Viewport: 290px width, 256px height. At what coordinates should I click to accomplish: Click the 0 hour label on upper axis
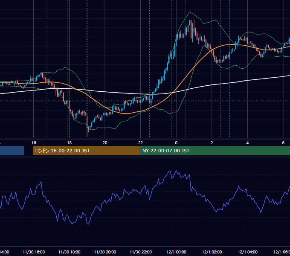coord(176,143)
